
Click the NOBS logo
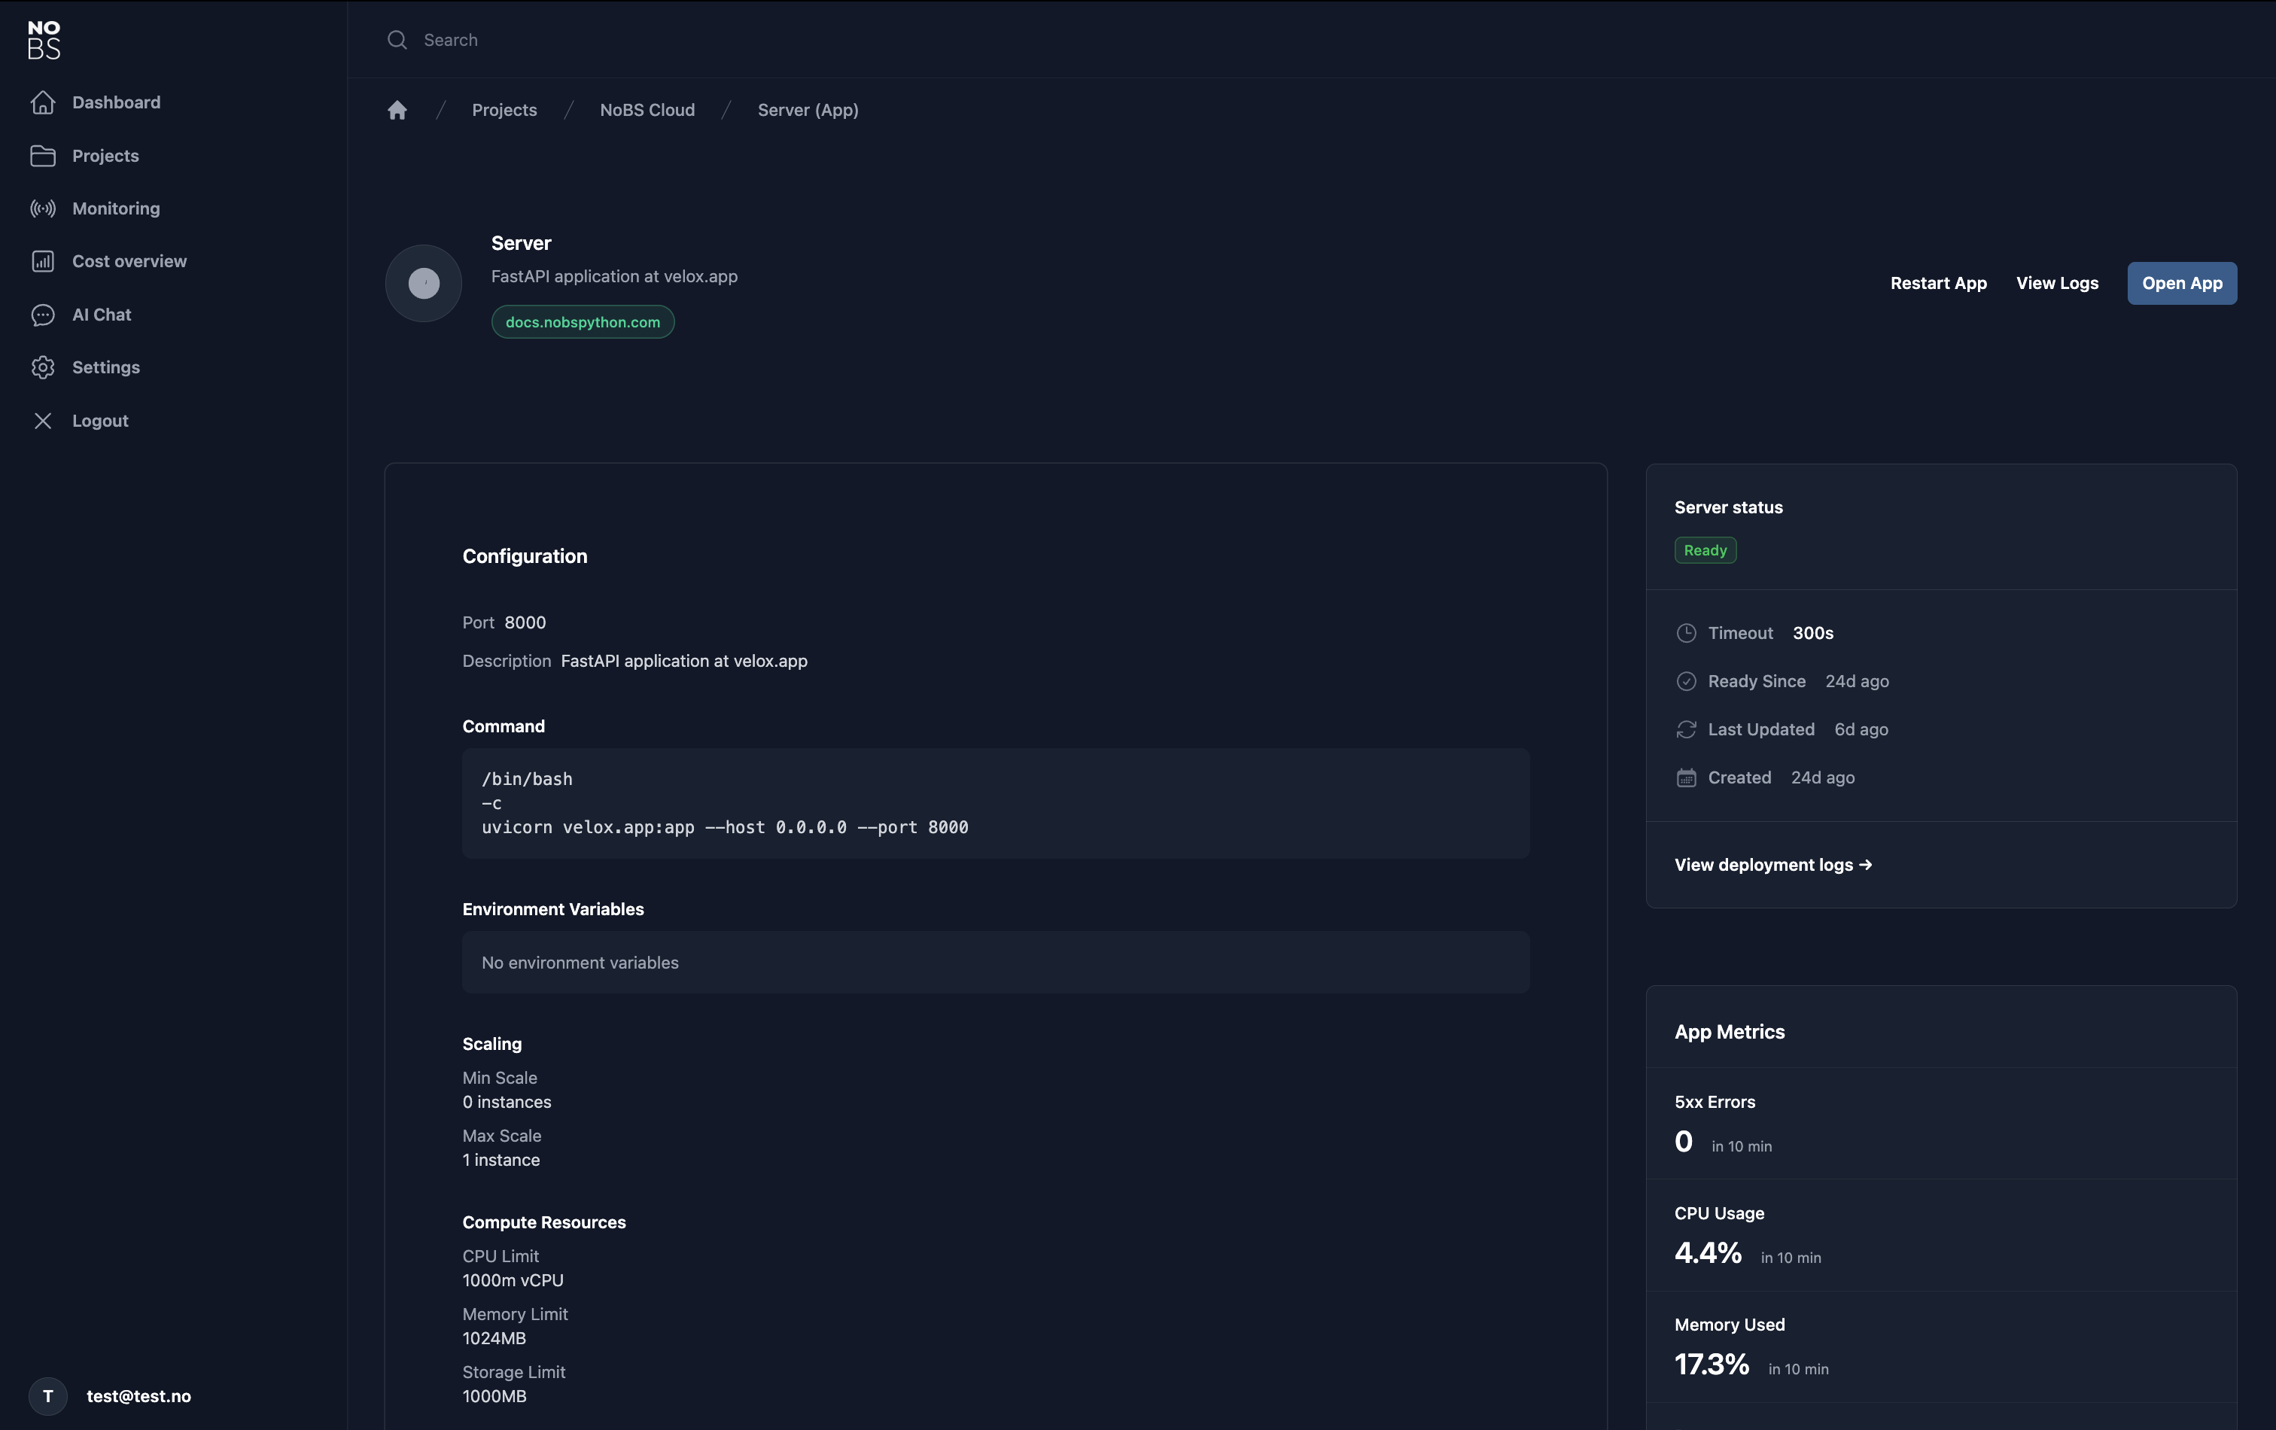(44, 41)
